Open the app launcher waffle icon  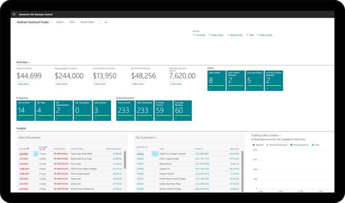(x=14, y=14)
